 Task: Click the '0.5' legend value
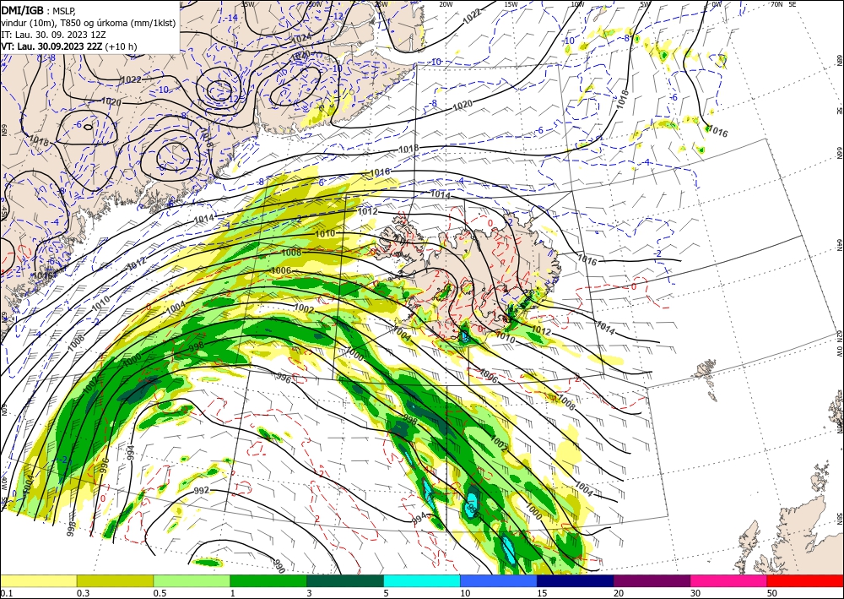pyautogui.click(x=160, y=593)
